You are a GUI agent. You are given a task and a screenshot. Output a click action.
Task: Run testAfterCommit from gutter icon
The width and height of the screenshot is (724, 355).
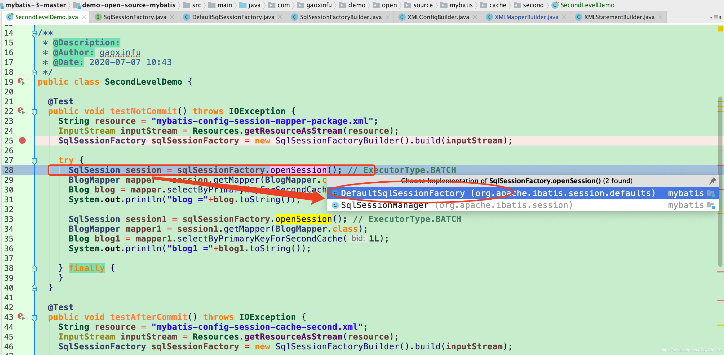click(21, 317)
